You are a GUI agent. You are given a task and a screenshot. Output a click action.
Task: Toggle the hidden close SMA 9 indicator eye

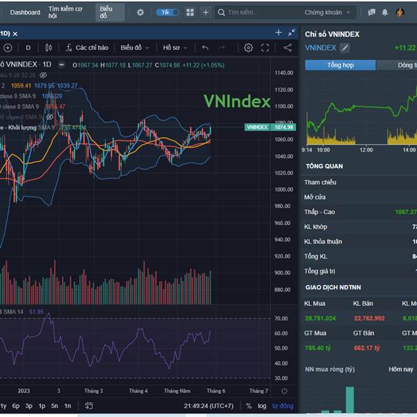click(x=50, y=117)
